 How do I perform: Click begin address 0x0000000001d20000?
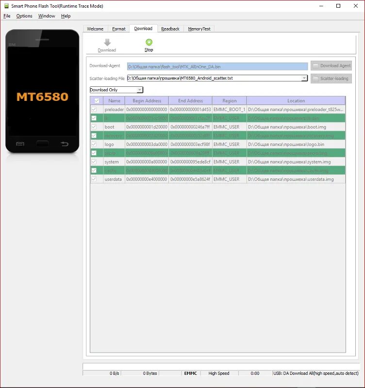147,127
